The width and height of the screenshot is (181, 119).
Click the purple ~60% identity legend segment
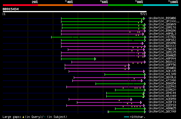click(x=90, y=5)
